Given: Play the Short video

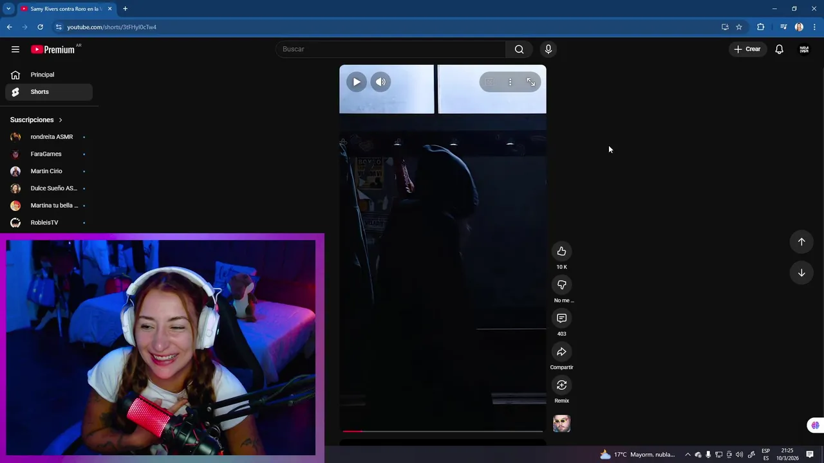Looking at the screenshot, I should click(x=357, y=82).
